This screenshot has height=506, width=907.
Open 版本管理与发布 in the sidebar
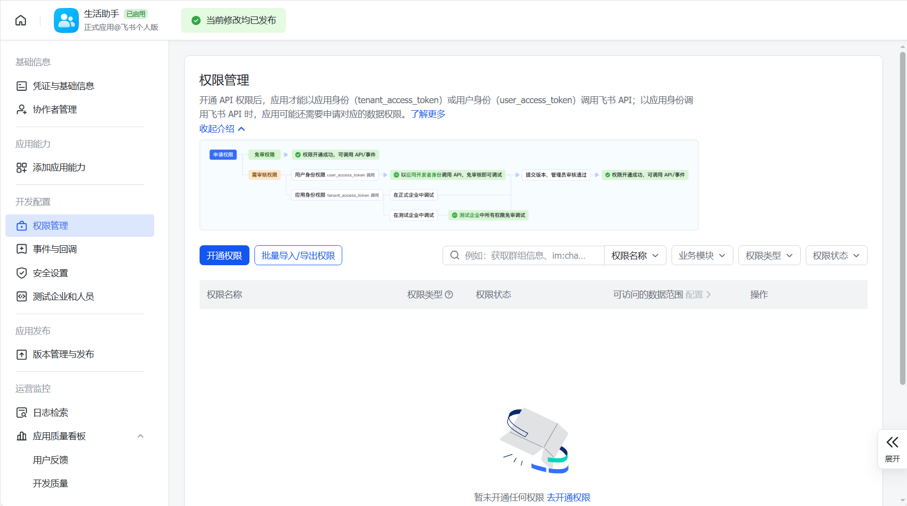point(63,354)
